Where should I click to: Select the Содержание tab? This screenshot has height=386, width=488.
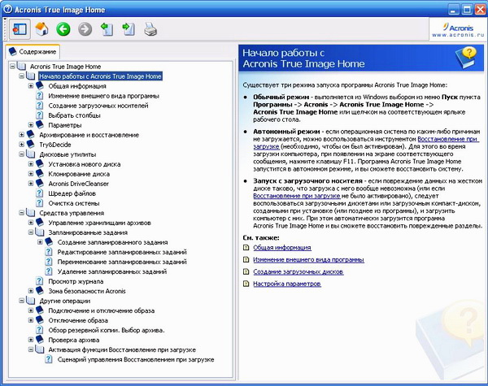click(x=33, y=52)
